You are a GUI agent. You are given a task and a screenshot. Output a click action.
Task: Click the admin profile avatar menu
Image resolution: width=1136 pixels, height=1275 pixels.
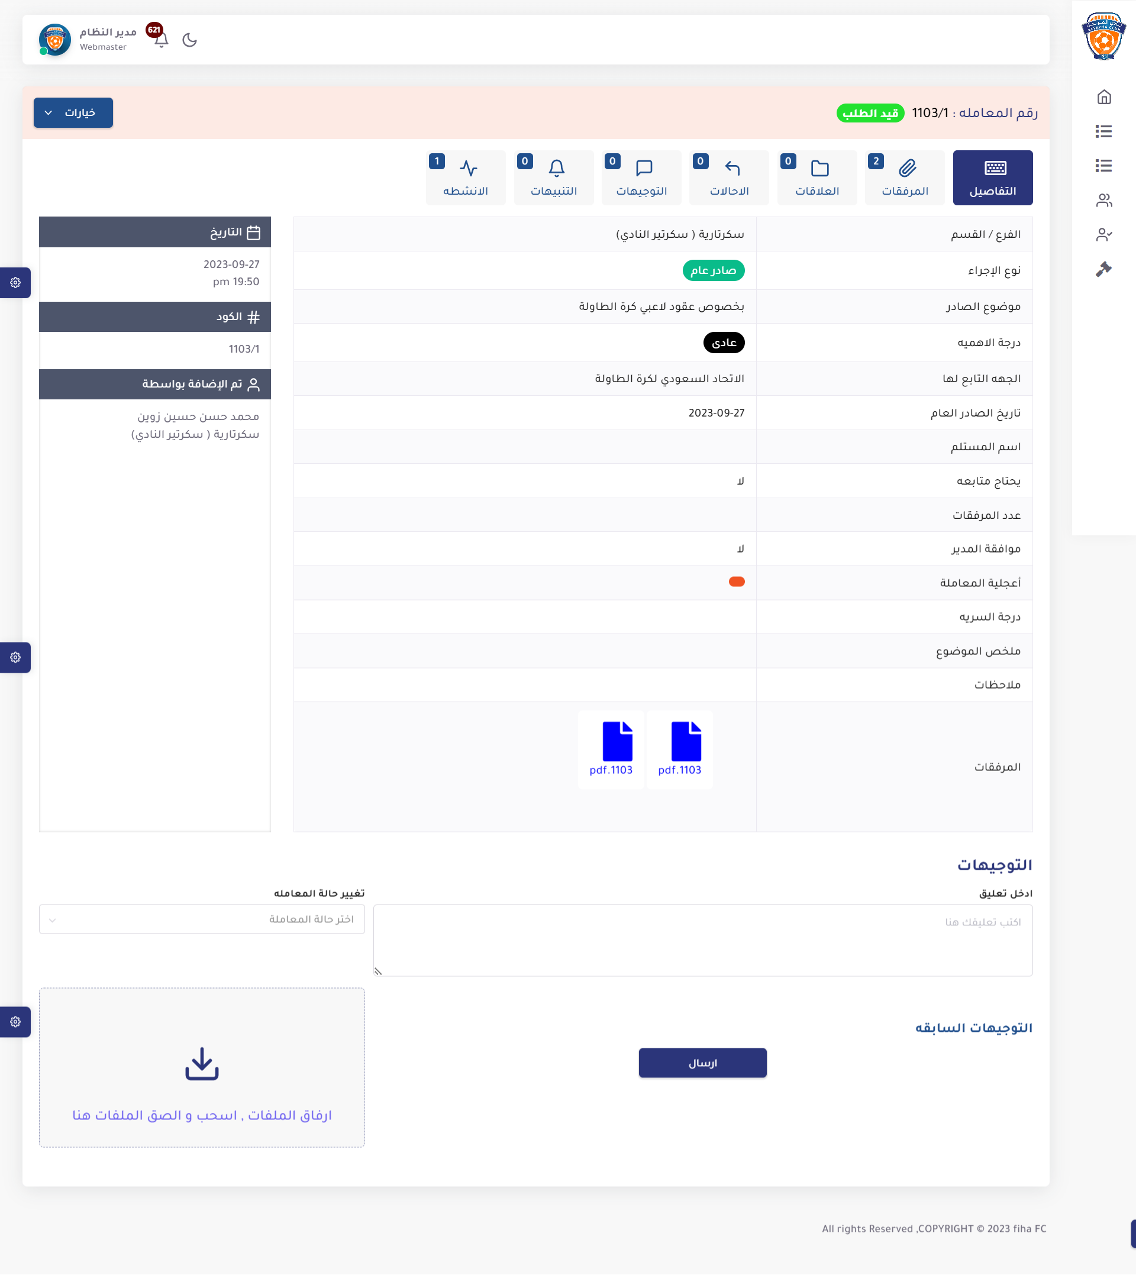point(55,40)
